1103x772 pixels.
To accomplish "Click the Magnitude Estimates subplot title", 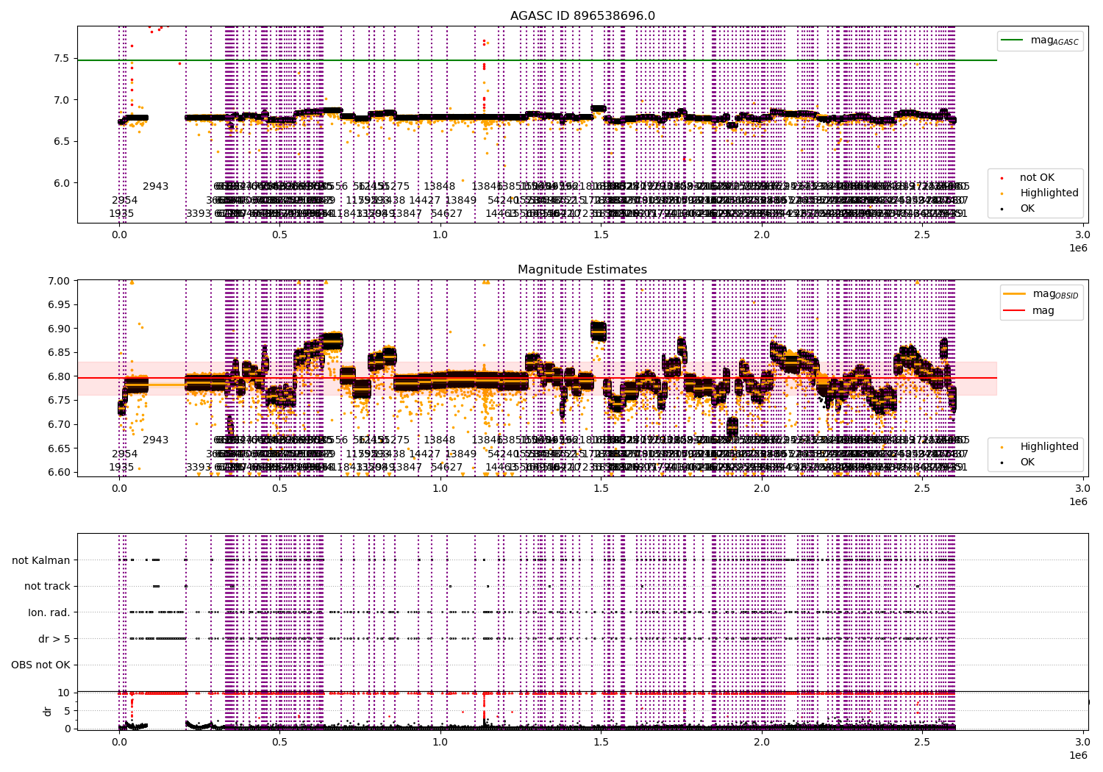I will point(582,270).
